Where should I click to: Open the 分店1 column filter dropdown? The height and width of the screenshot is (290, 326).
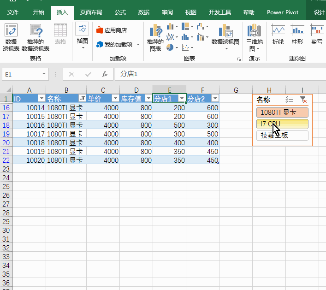182,98
